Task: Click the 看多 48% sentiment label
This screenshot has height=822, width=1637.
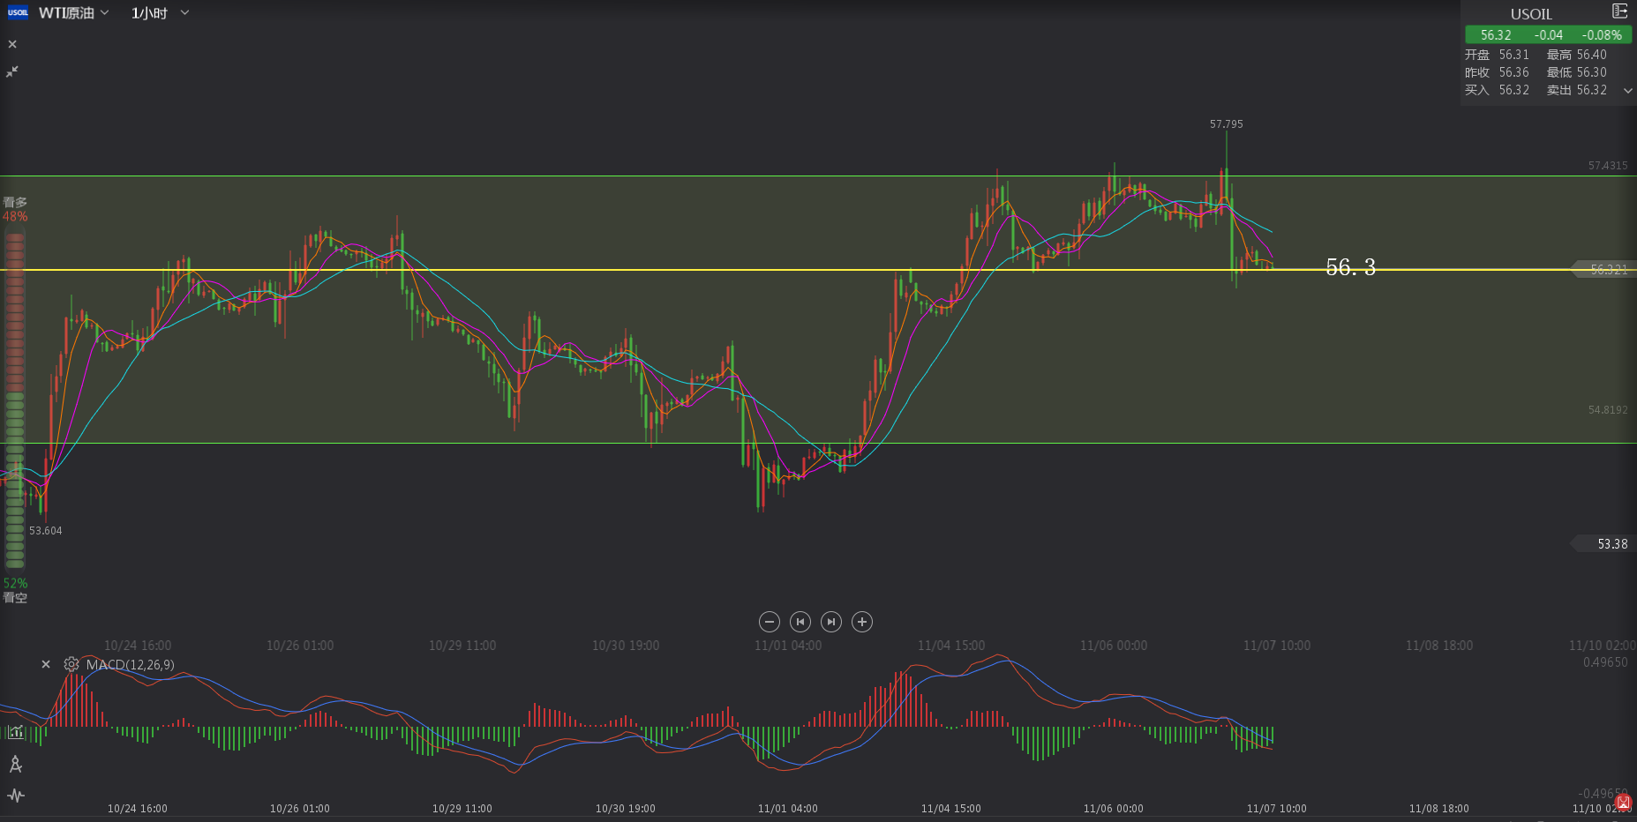Action: coord(15,209)
